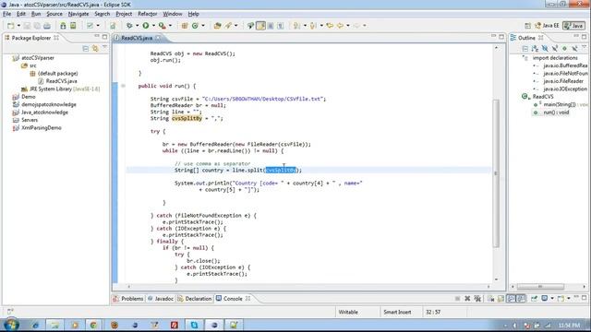This screenshot has width=591, height=332.
Task: Switch to the Java perspective
Action: [573, 26]
